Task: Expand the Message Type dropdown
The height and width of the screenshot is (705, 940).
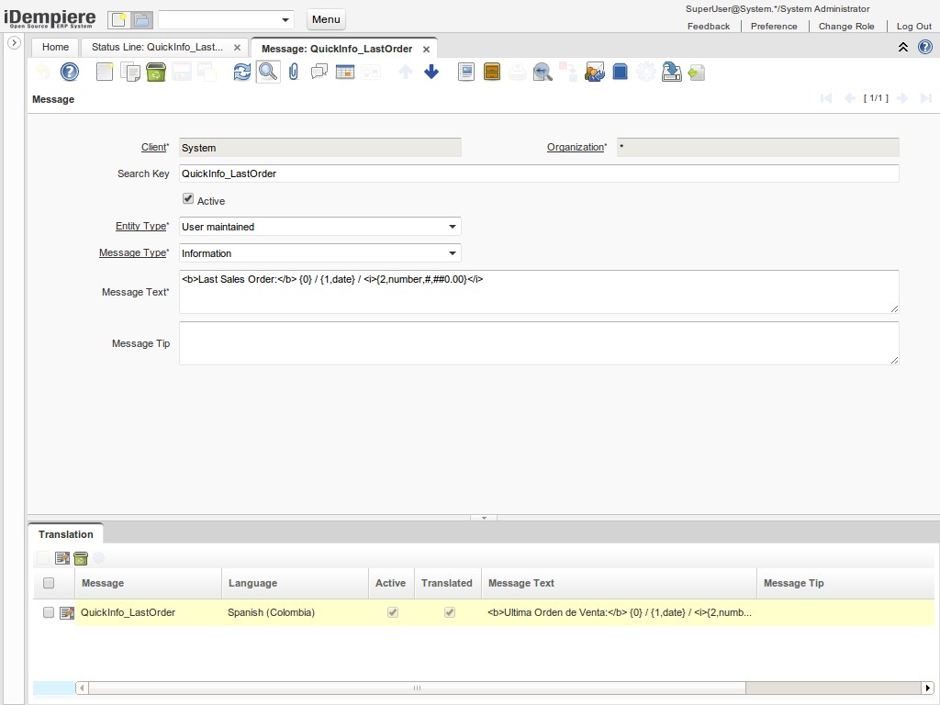Action: coord(452,253)
